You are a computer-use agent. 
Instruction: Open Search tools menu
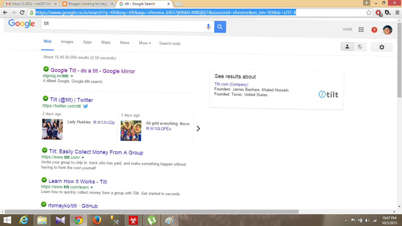[170, 43]
